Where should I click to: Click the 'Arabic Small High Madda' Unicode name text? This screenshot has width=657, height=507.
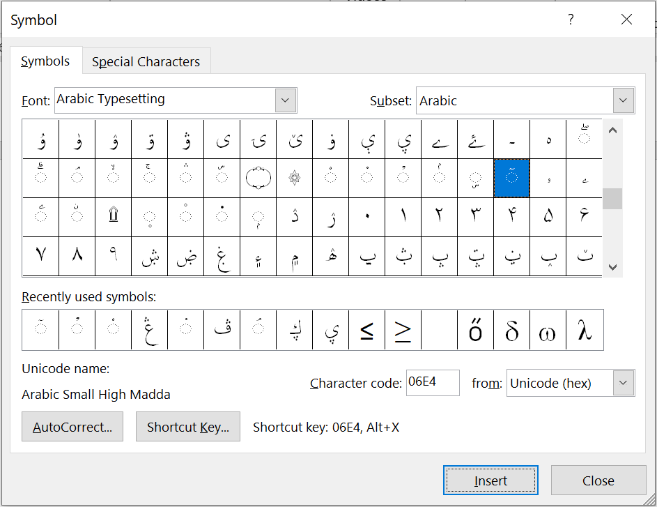point(96,395)
